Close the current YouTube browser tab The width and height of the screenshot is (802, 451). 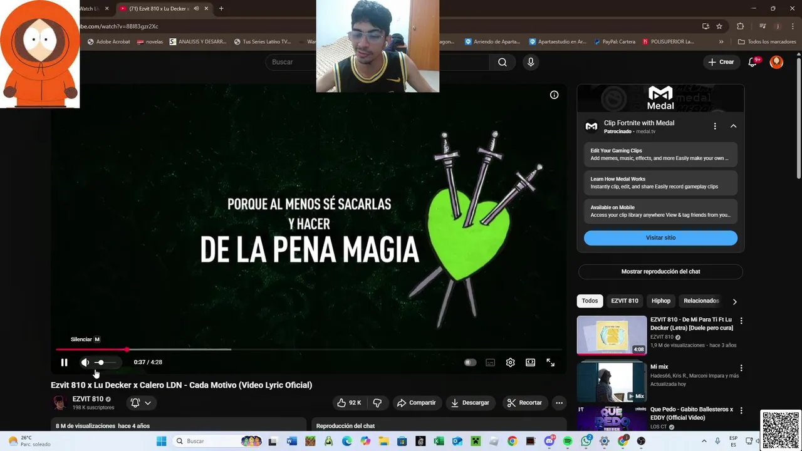(206, 9)
